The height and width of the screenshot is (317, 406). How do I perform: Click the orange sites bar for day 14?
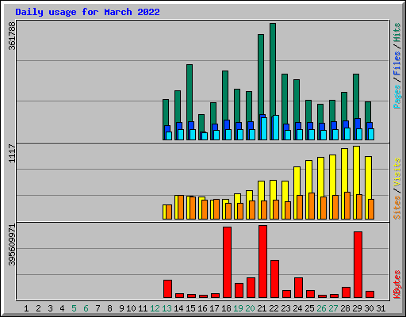coord(181,208)
